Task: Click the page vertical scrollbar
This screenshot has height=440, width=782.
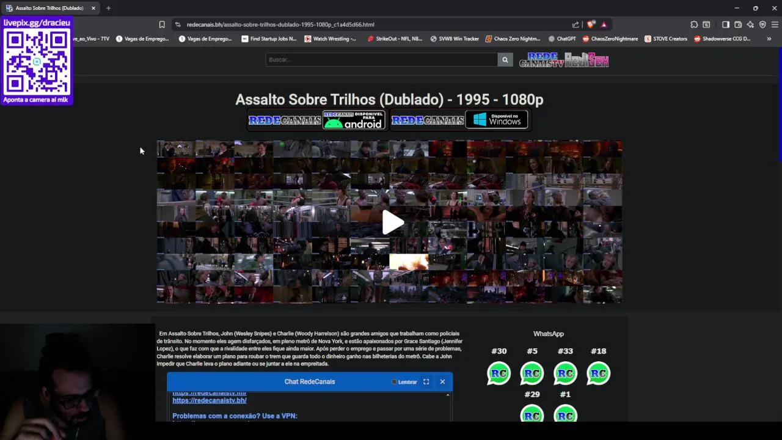Action: click(780, 104)
